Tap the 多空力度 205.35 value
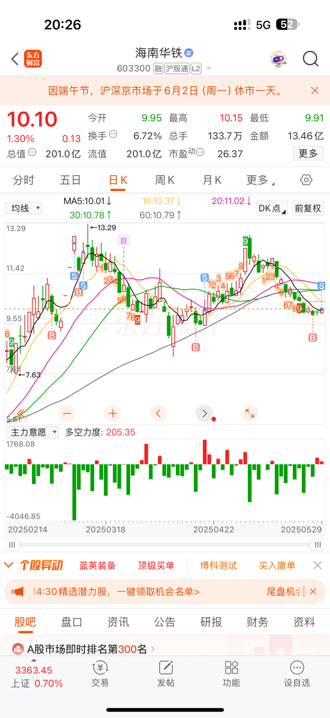This screenshot has width=330, height=718. [x=121, y=432]
